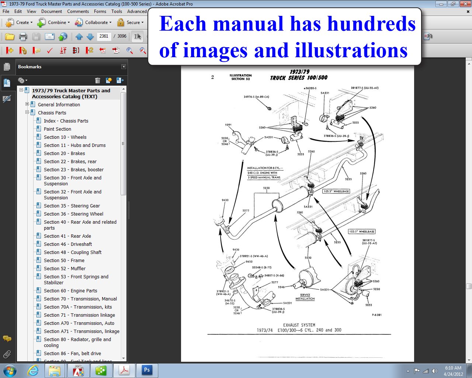Viewport: 472px width, 378px height.
Task: Open the Section 52 - Muffler bookmark
Action: coord(65,268)
